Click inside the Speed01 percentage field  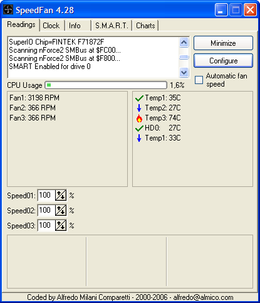pos(46,195)
